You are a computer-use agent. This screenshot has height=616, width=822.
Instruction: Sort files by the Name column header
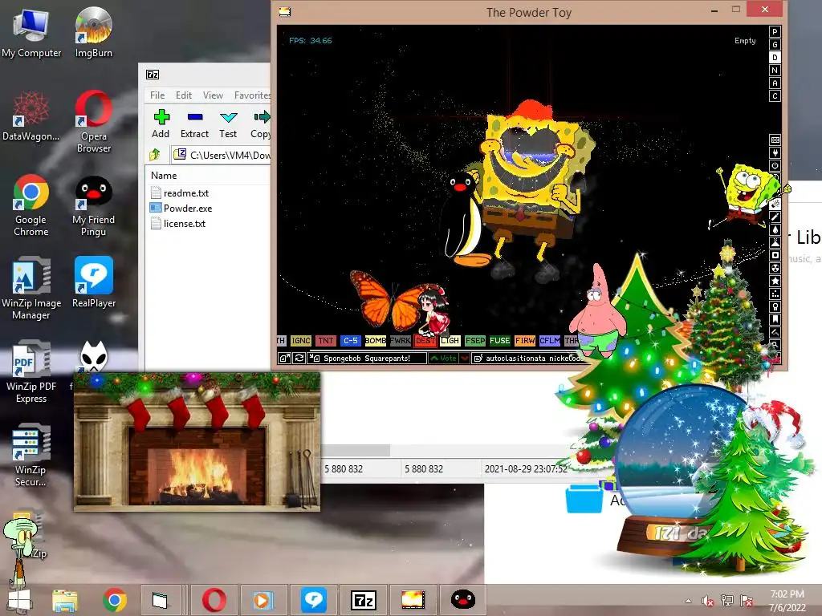pos(208,176)
